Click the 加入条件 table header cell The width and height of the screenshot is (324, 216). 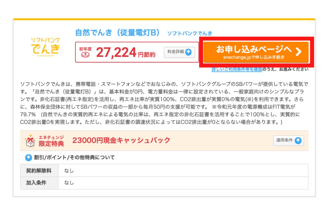(39, 183)
